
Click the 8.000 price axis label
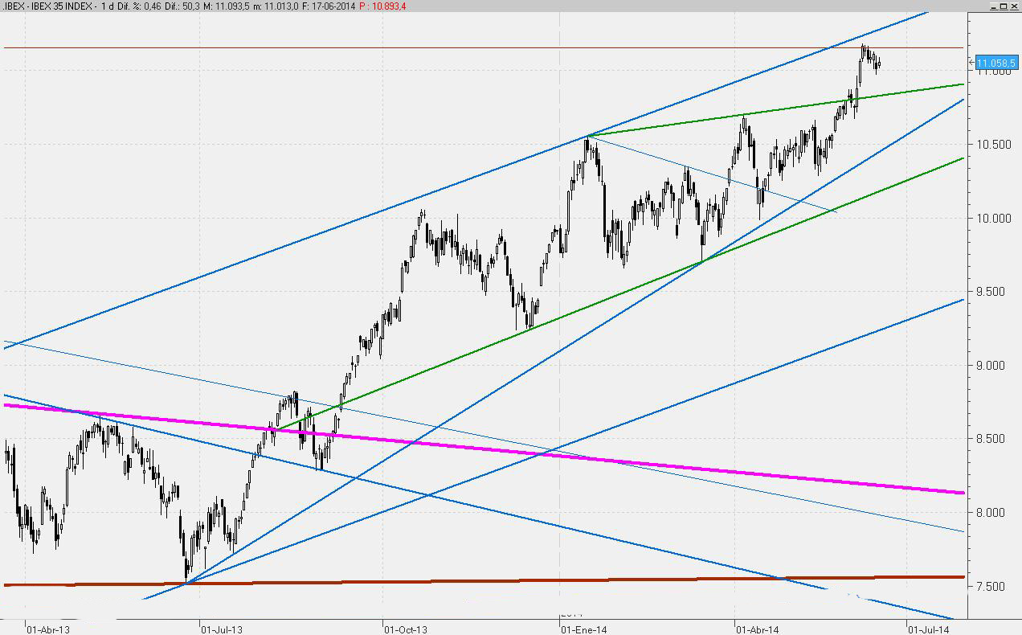tap(995, 513)
